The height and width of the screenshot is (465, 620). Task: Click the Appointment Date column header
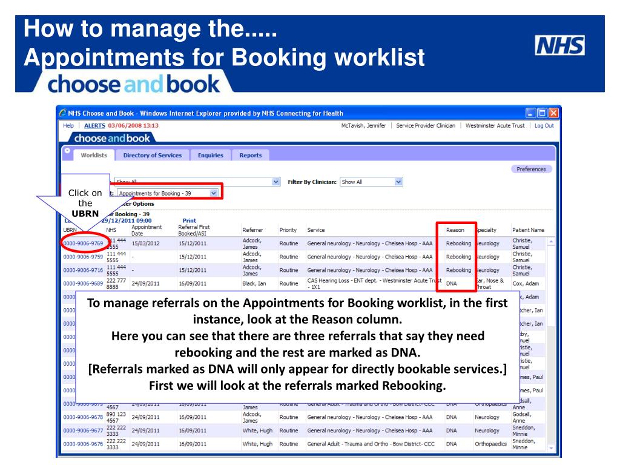tap(147, 230)
